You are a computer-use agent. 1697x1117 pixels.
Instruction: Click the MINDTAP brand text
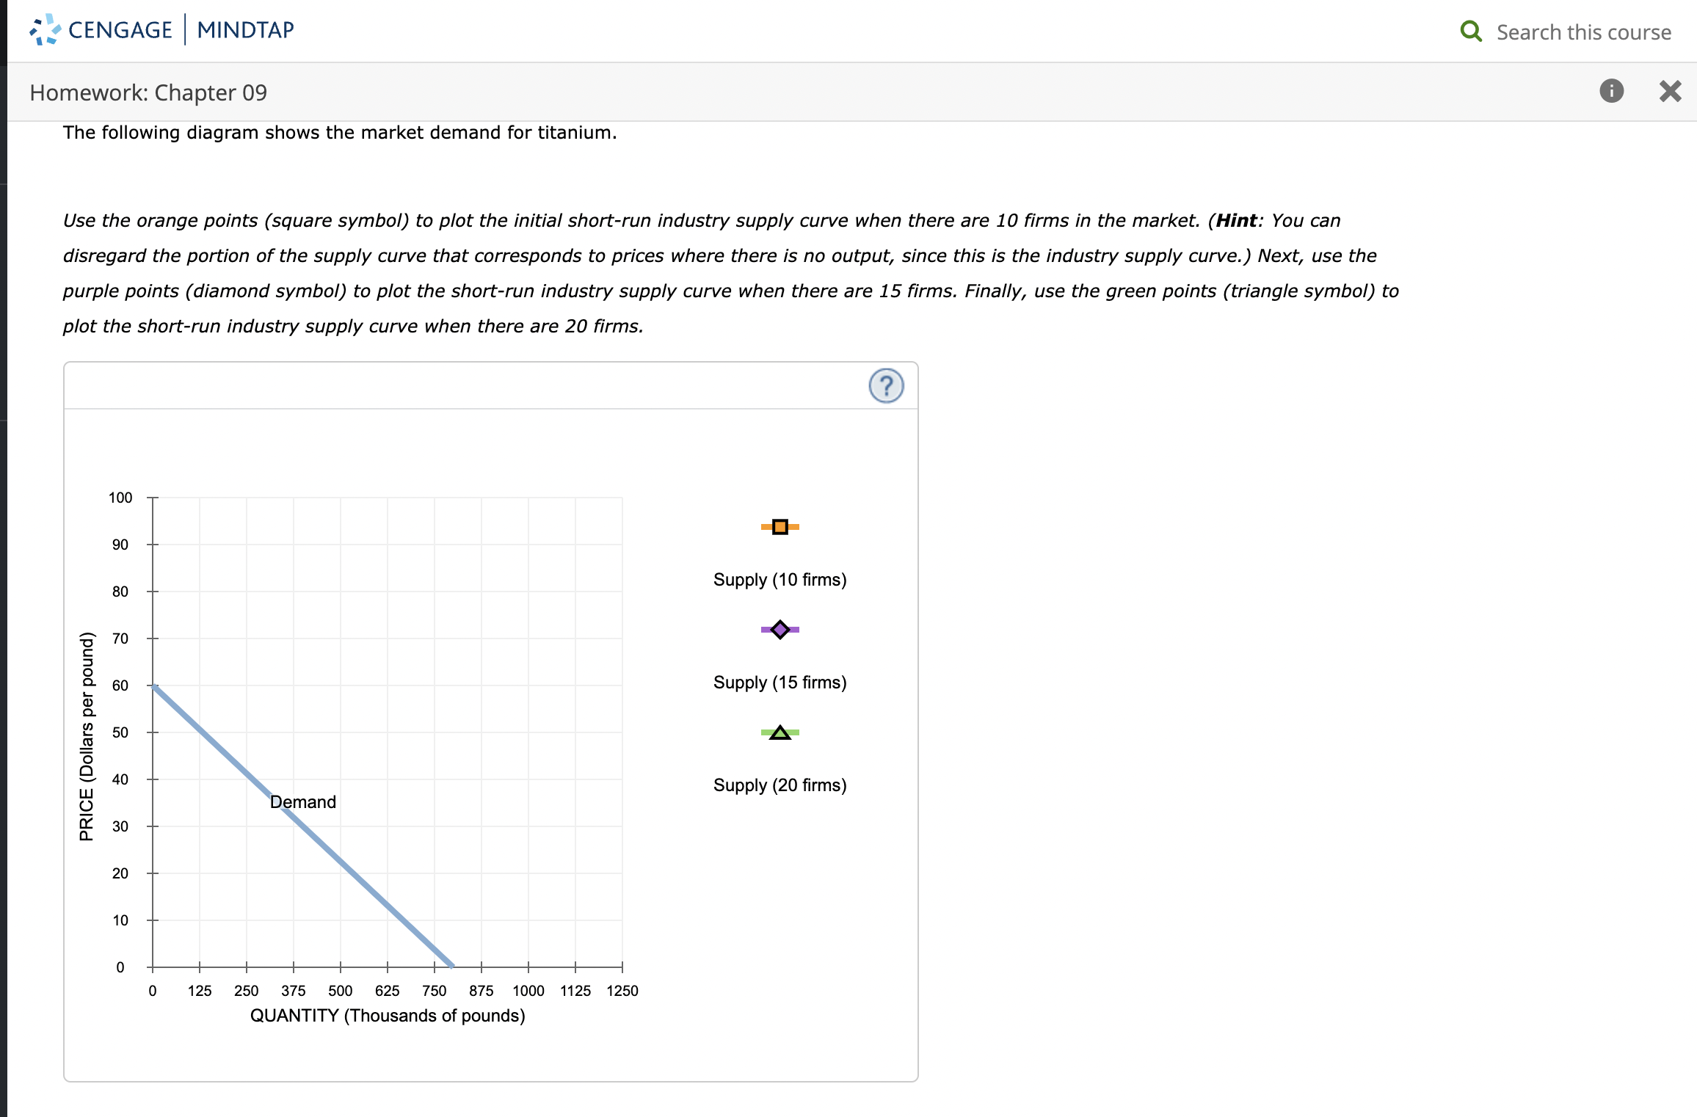245,30
